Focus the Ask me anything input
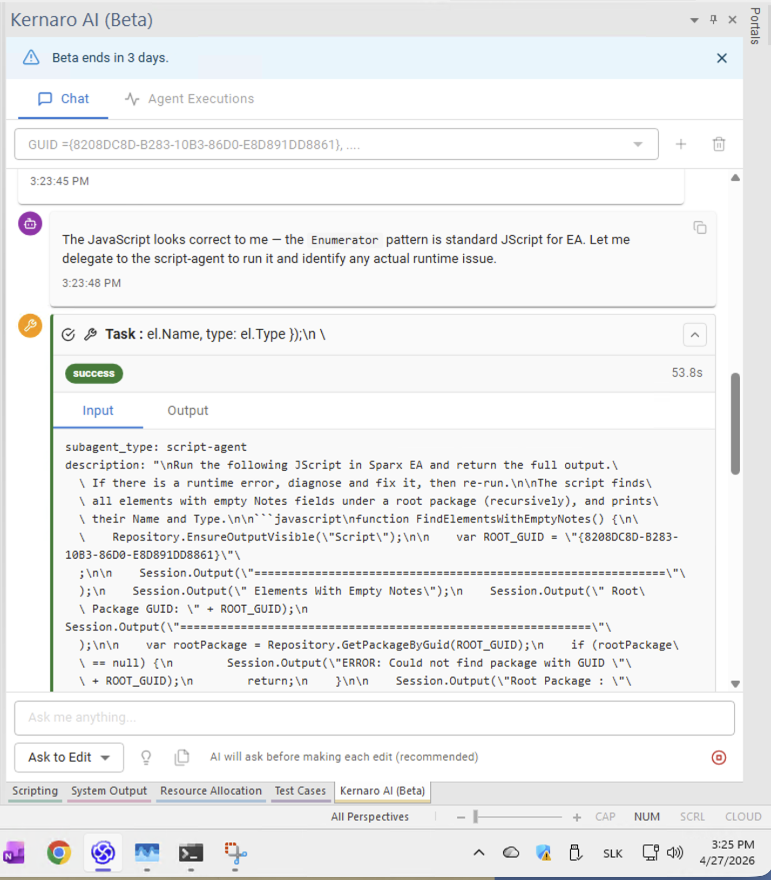This screenshot has height=880, width=771. 374,717
